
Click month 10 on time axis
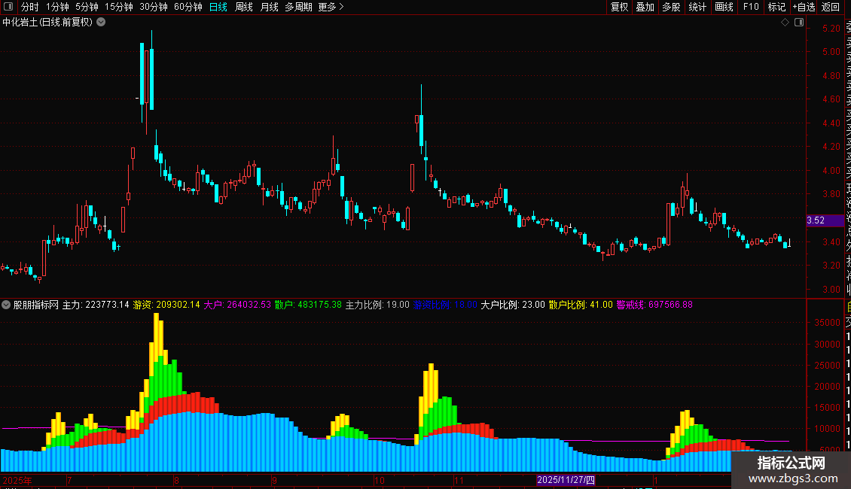point(379,480)
